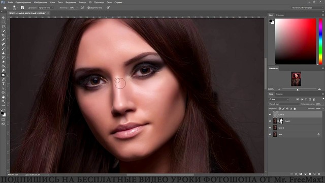The width and height of the screenshot is (325, 183).
Task: Toggle lock all padlock icon
Action: (x=295, y=108)
